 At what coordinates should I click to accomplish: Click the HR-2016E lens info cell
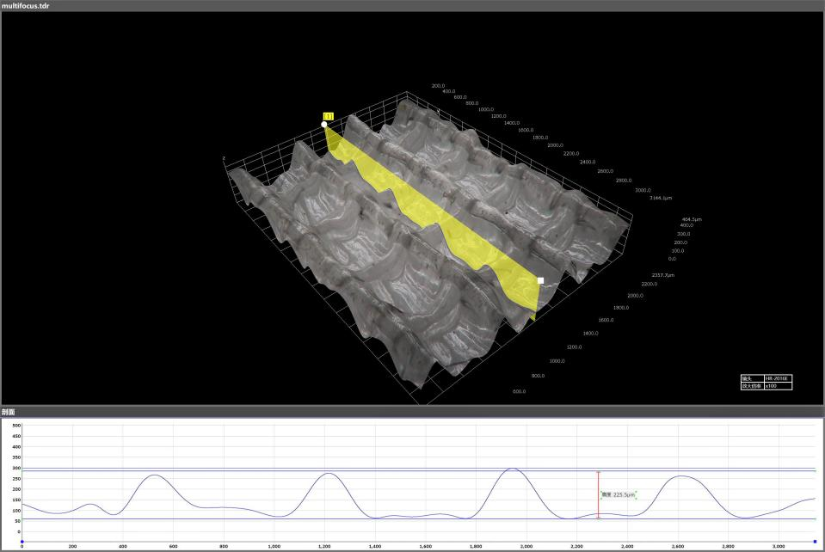(x=778, y=378)
